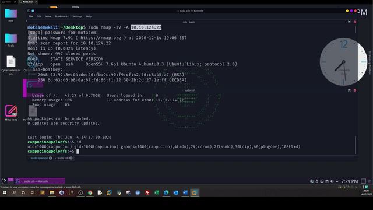
Task: Click the show desktop square in Kali panel
Action: point(363,181)
